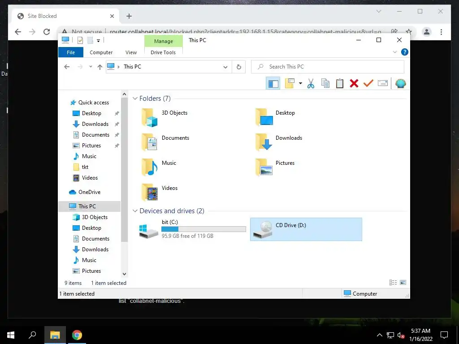This screenshot has height=344, width=459.
Task: Expand the ribbon with the chevron
Action: [394, 52]
